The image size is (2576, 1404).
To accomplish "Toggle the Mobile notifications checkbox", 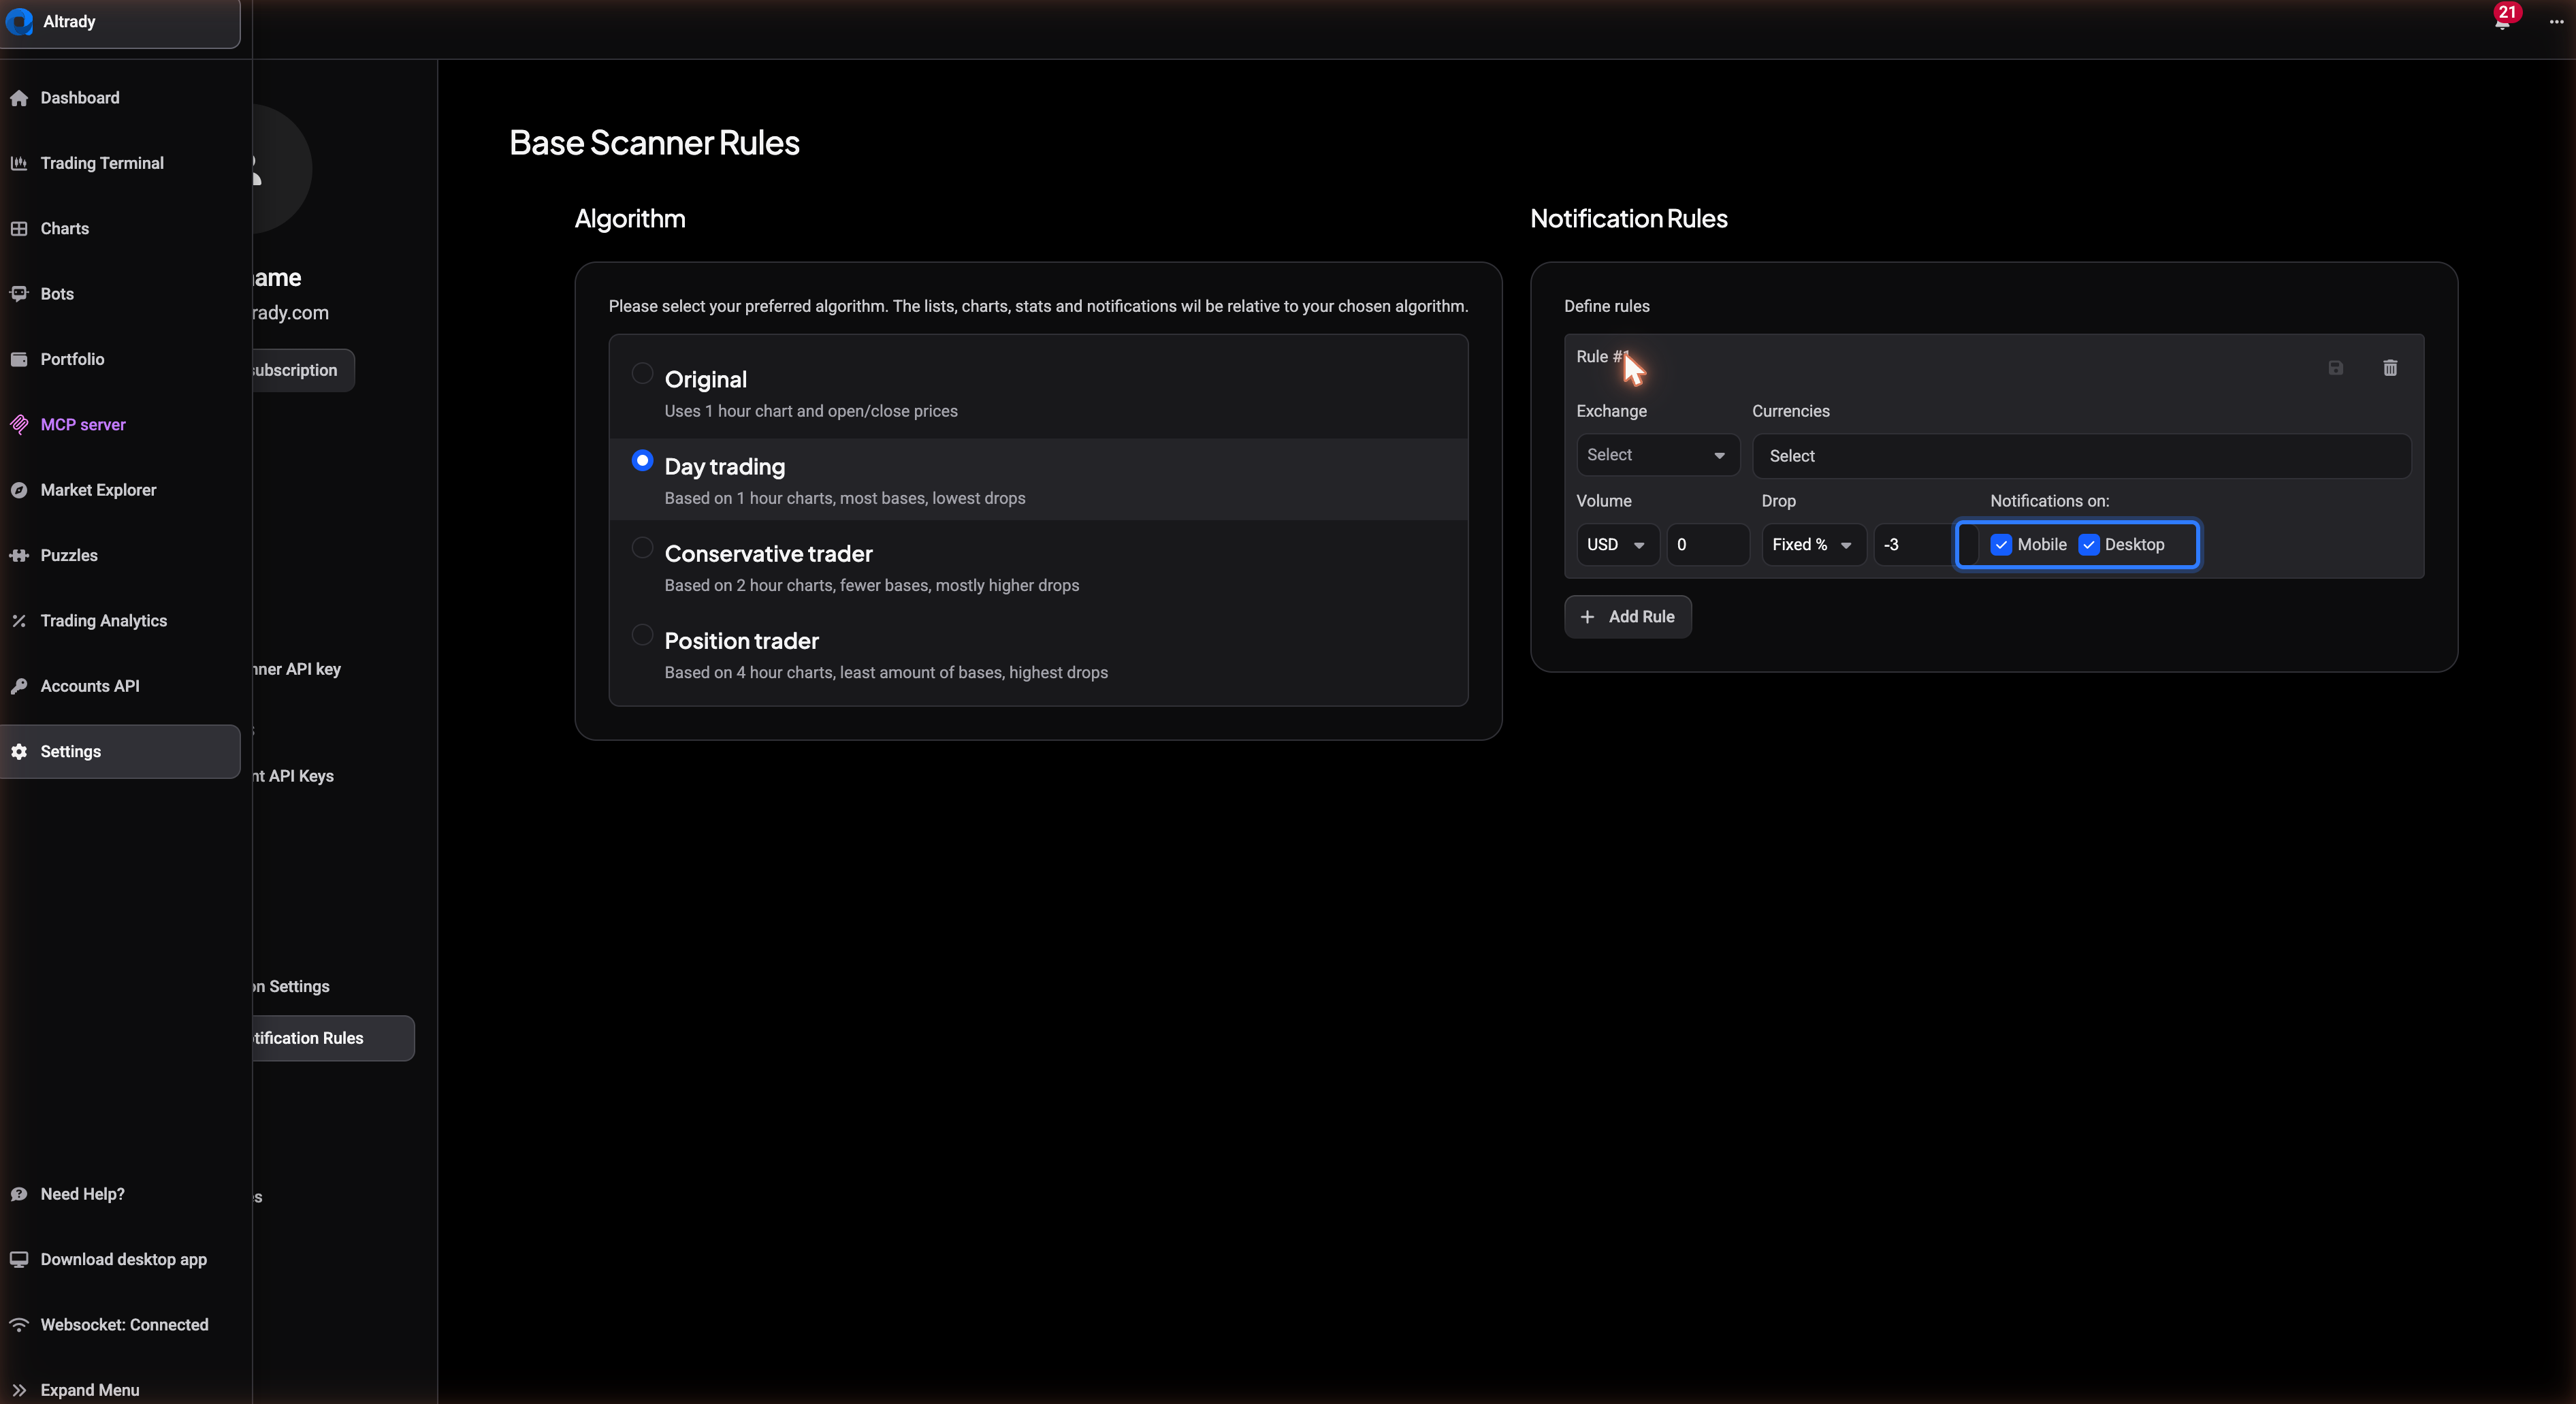I will 2001,545.
